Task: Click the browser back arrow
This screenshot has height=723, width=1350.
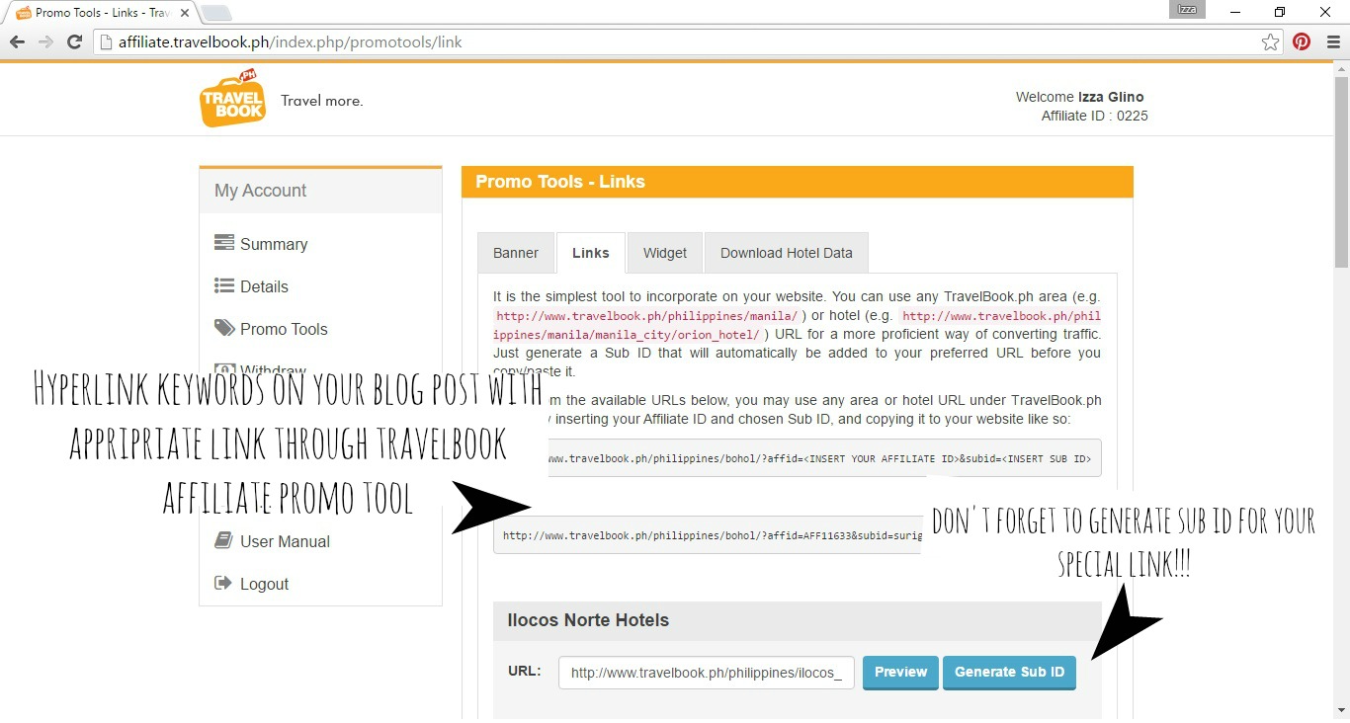Action: point(17,42)
